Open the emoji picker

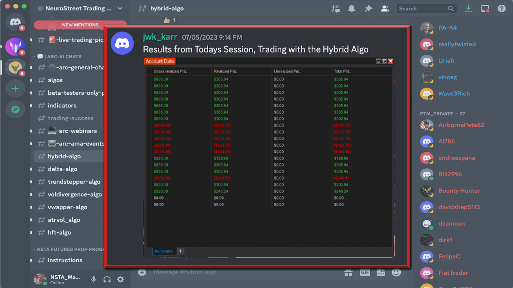(x=396, y=272)
